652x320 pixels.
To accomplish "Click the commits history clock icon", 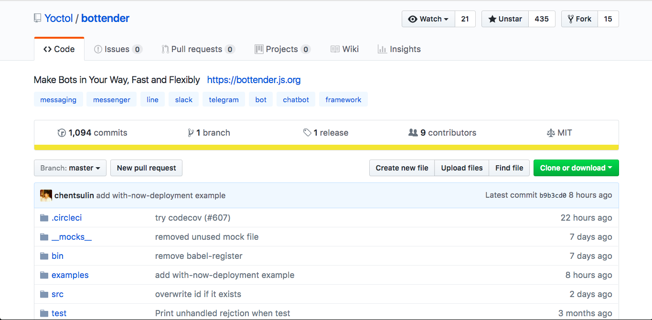I will pyautogui.click(x=62, y=133).
